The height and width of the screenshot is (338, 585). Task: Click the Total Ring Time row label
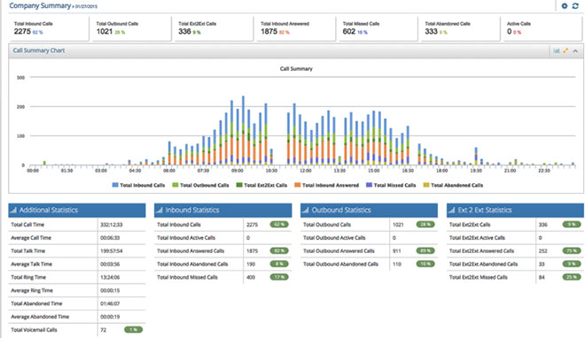coord(28,277)
